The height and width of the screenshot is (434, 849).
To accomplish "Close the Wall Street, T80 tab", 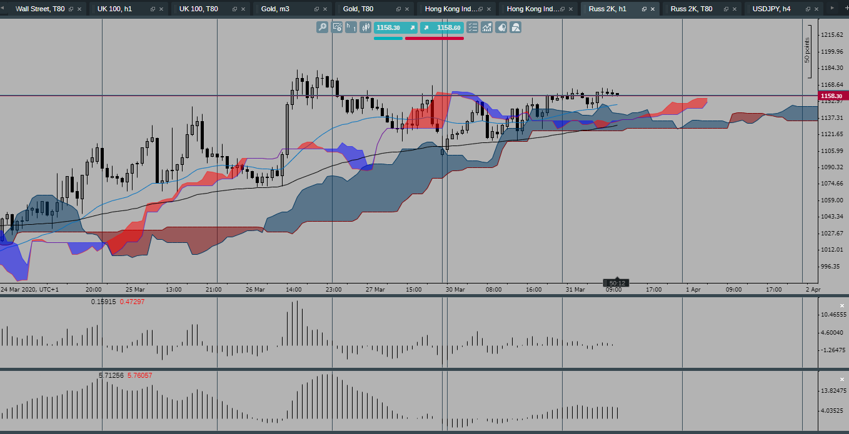I will [80, 9].
